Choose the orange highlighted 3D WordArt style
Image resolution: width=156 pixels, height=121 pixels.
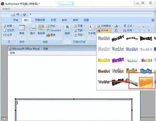[x=146, y=82]
